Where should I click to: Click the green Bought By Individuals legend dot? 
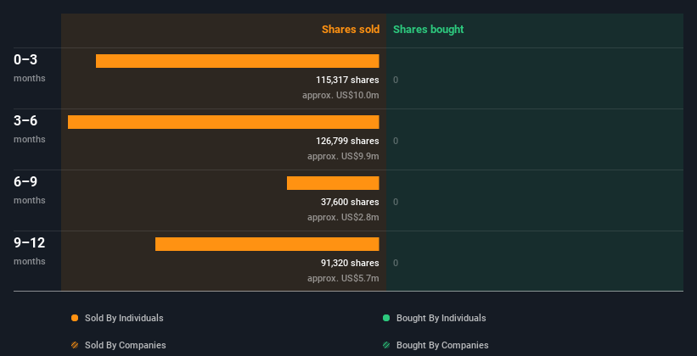386,318
